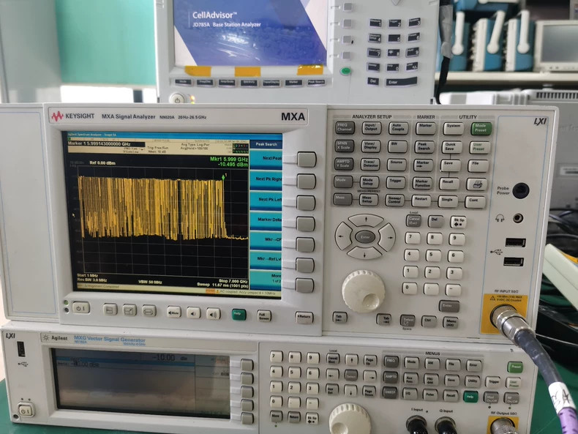Click the System key on MXA
Image resolution: width=578 pixels, height=434 pixels.
453,128
